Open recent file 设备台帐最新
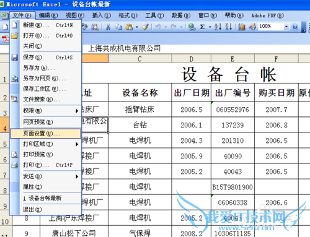 point(45,198)
